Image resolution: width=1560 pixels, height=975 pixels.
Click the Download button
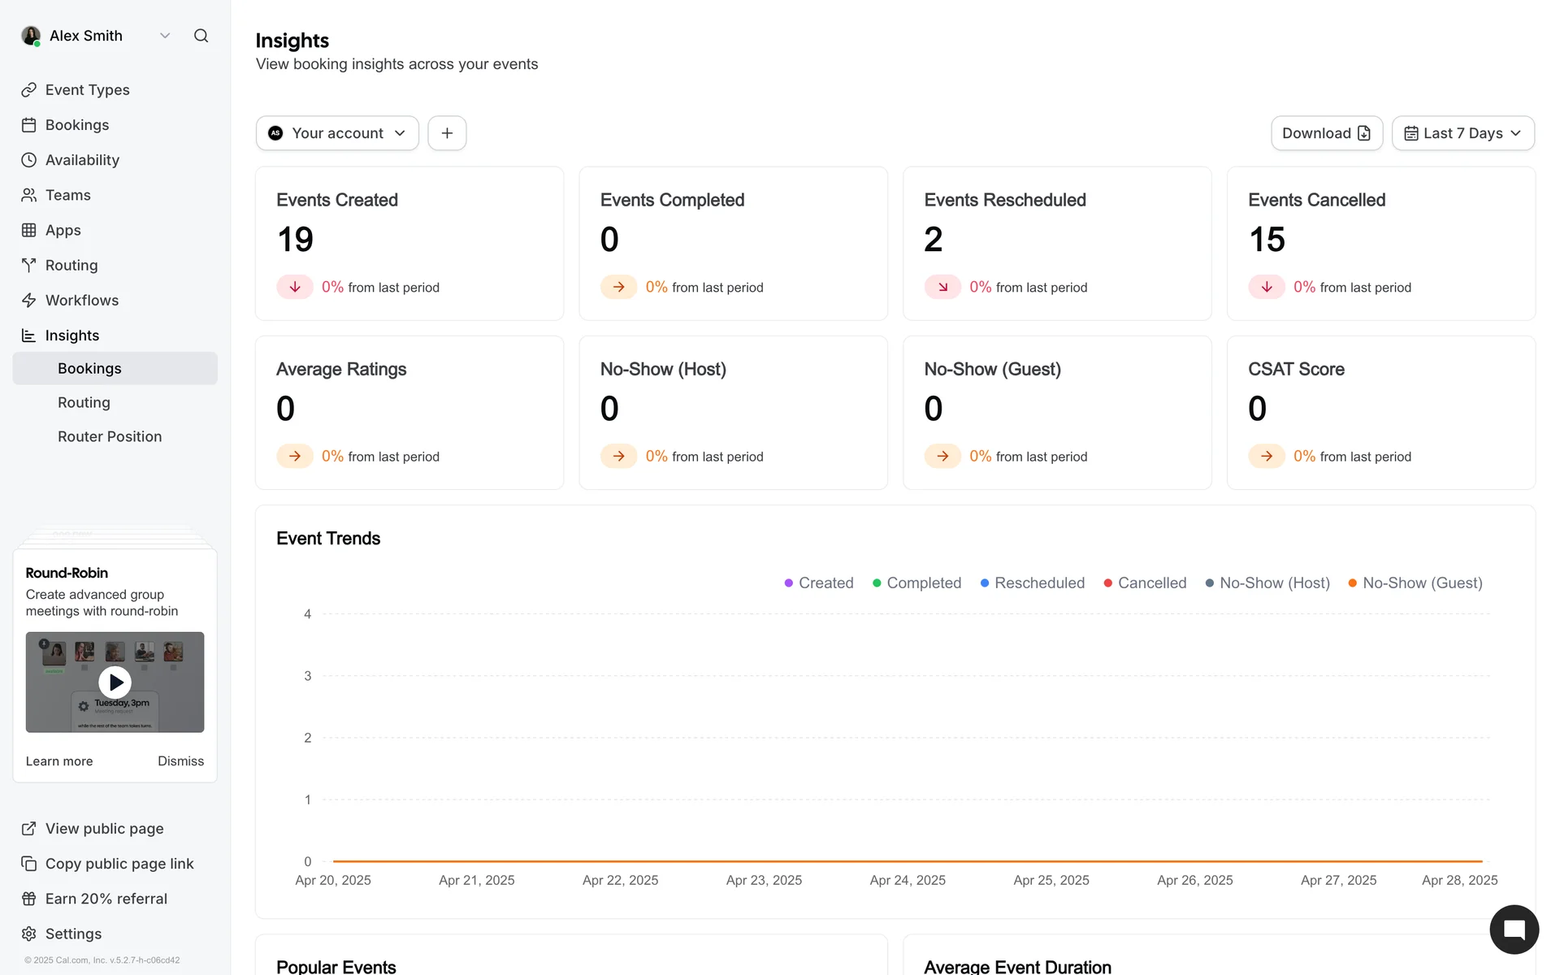(x=1326, y=133)
